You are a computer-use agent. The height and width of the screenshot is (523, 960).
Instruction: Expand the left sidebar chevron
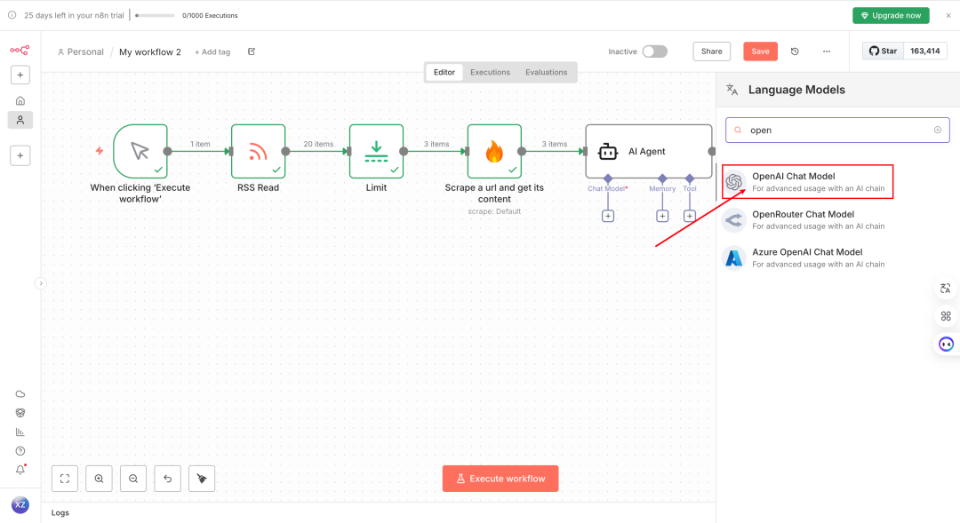point(40,283)
